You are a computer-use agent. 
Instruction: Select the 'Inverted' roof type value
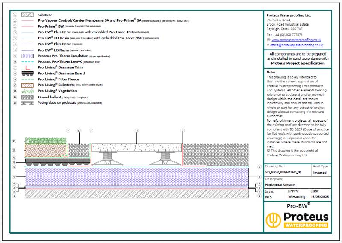(320, 173)
